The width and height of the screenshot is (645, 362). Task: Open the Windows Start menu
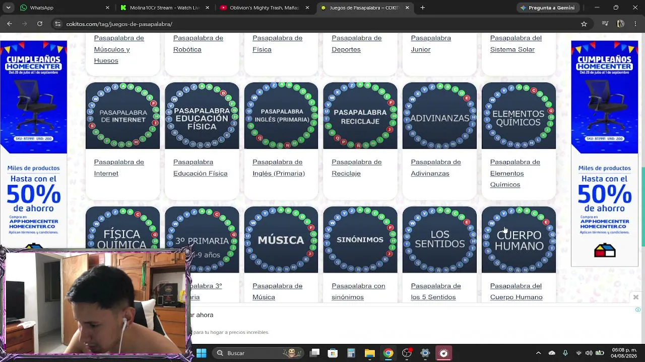[202, 353]
